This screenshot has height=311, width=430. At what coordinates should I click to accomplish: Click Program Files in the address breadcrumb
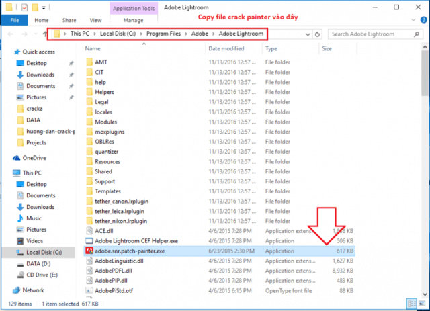click(x=167, y=34)
